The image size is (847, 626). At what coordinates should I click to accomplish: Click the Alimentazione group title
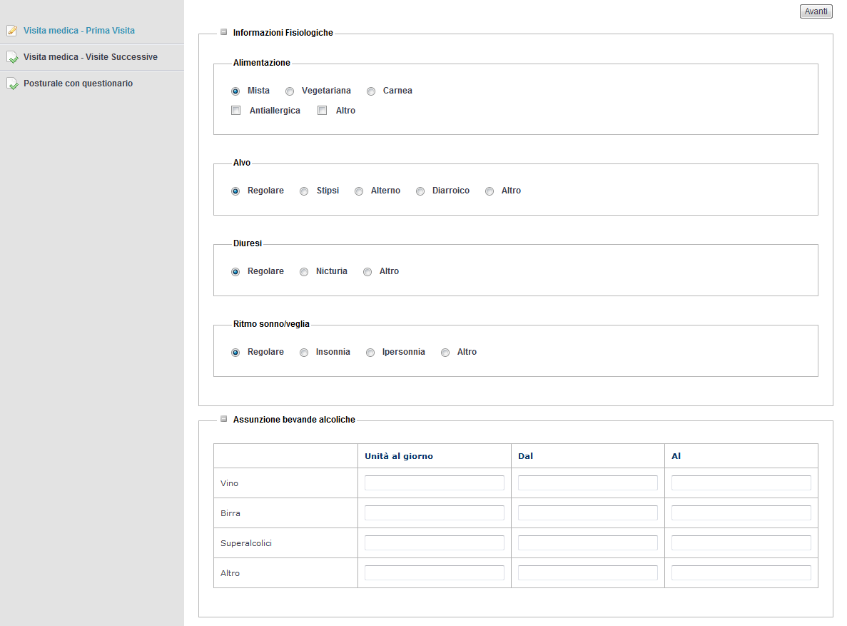261,63
